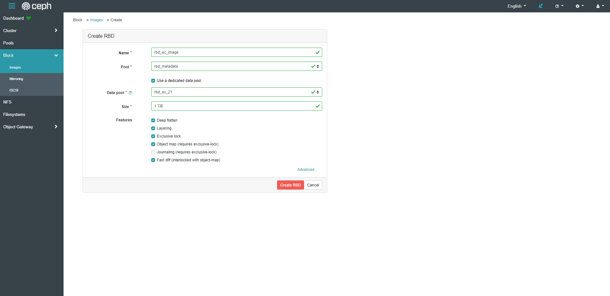Click the Ceph logo

tap(37, 6)
